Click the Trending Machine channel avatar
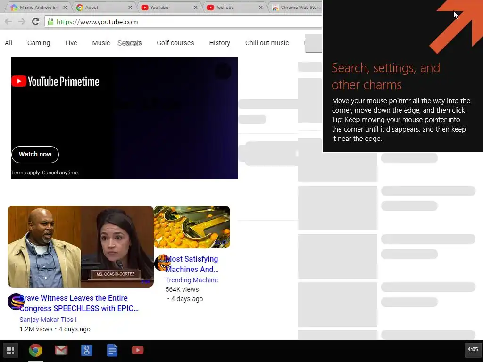The image size is (483, 362). tap(162, 263)
